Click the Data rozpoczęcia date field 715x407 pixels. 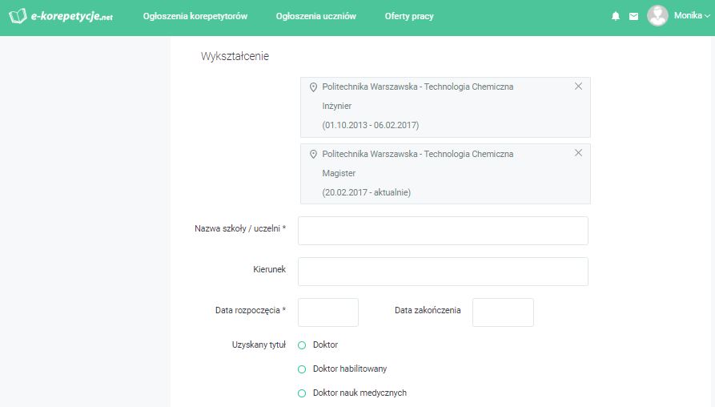coord(327,312)
